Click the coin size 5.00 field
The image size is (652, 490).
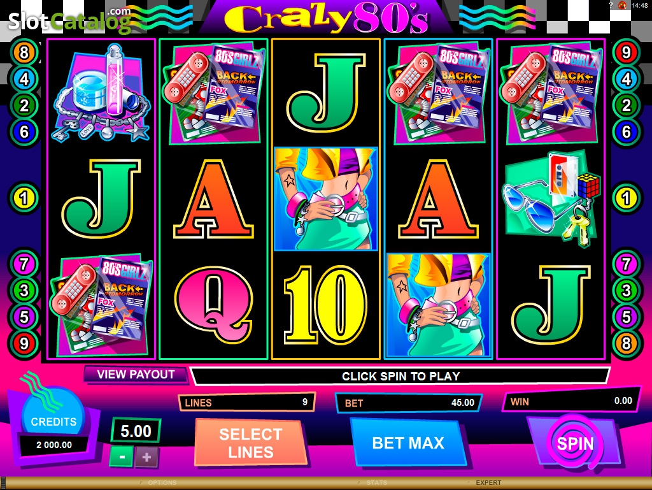coord(136,431)
